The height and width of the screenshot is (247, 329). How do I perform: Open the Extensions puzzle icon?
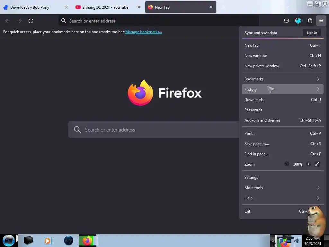pos(310,21)
